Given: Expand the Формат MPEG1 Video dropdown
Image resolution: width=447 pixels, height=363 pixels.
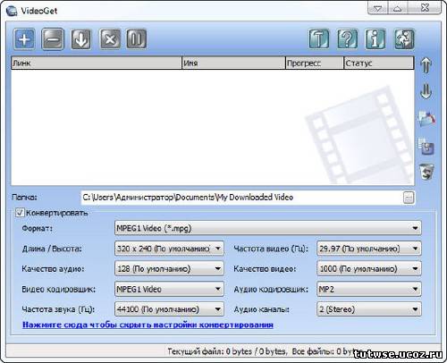Looking at the screenshot, I should (268, 229).
